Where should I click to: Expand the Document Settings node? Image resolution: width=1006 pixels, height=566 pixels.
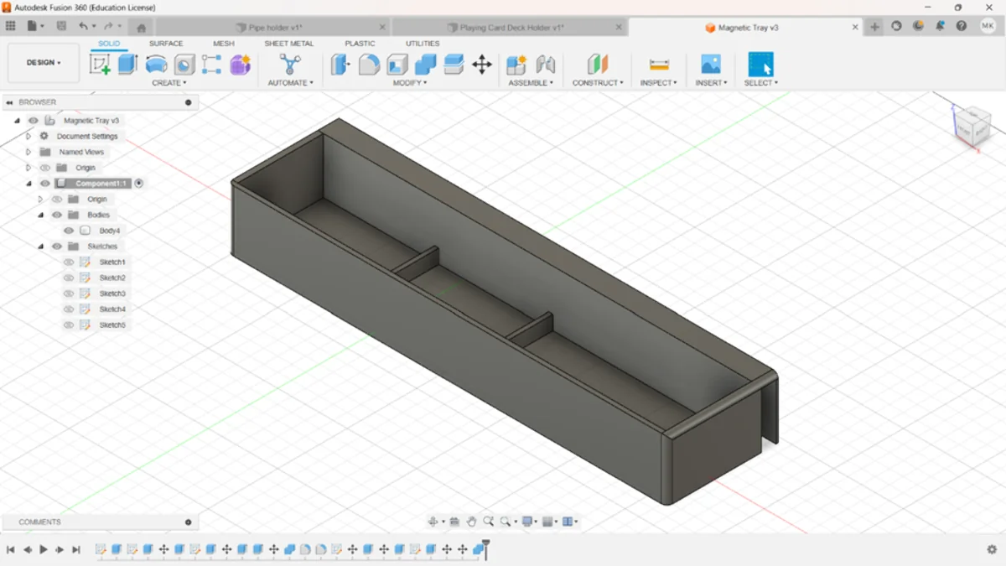click(29, 136)
